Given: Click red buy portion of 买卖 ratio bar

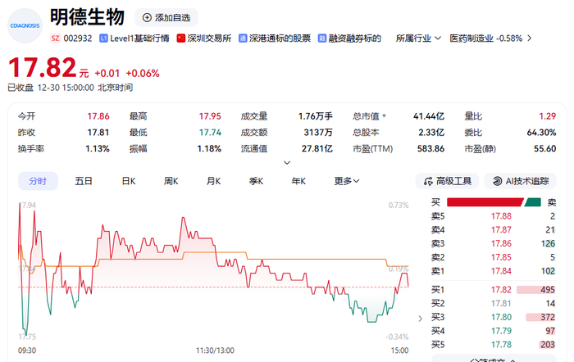Looking at the screenshot, I should click(x=485, y=202).
